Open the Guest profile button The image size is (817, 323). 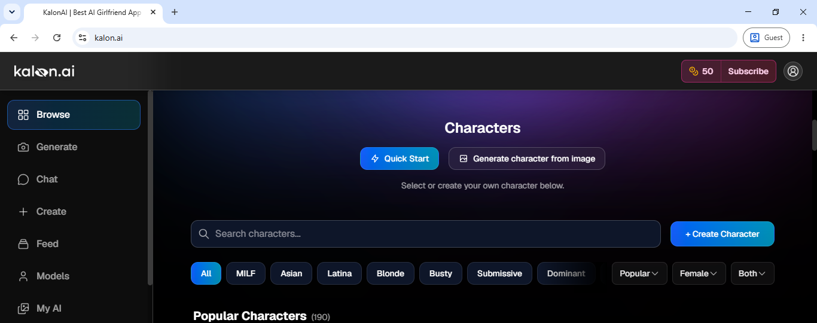(x=766, y=38)
